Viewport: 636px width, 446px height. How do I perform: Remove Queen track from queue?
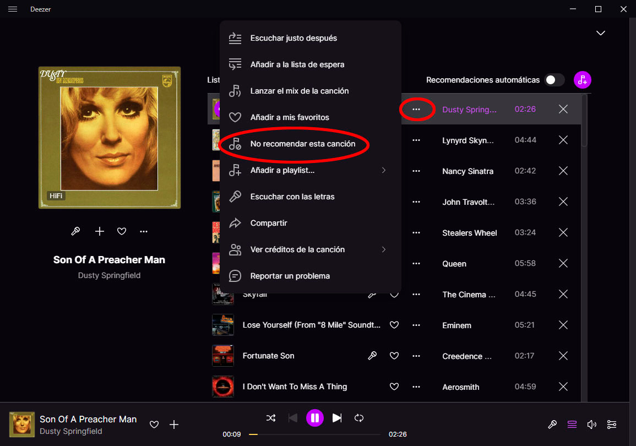point(563,263)
